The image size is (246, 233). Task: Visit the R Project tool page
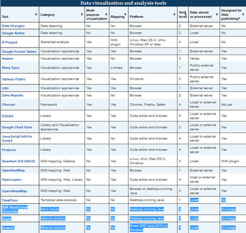(x=10, y=42)
